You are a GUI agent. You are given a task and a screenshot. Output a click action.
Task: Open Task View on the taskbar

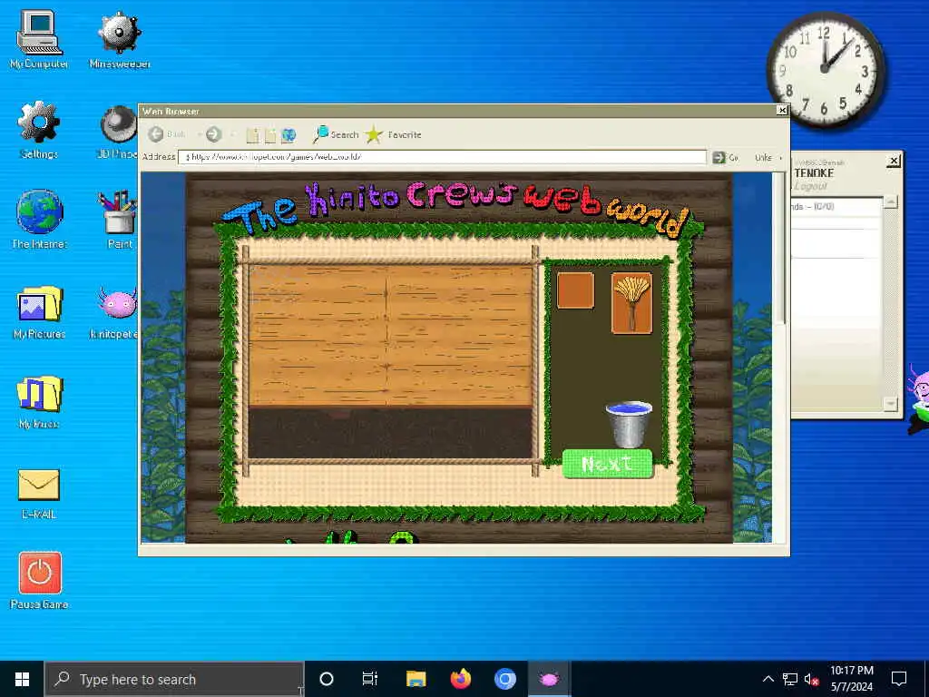370,679
